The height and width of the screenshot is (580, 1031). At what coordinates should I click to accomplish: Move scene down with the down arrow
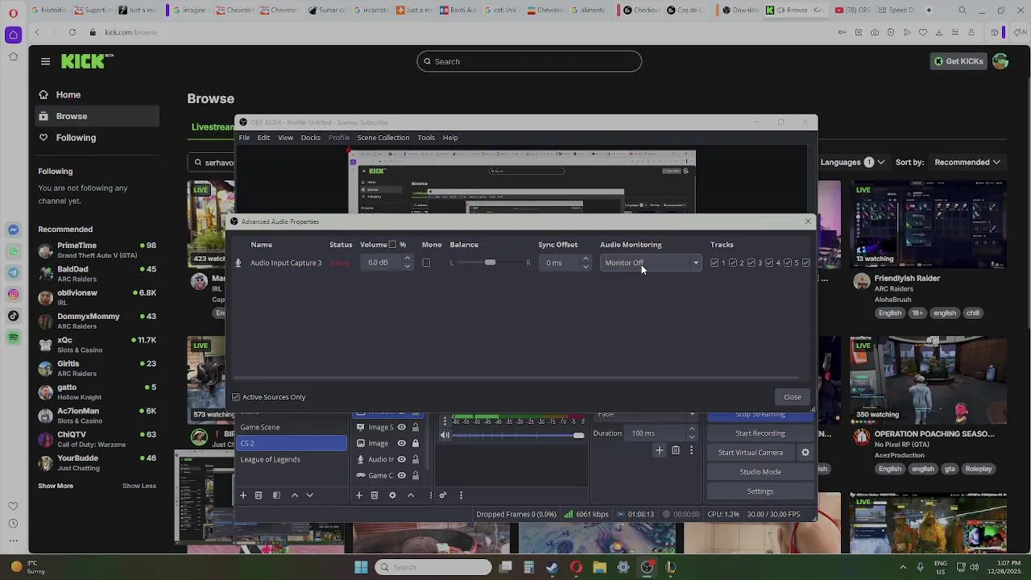(x=309, y=495)
